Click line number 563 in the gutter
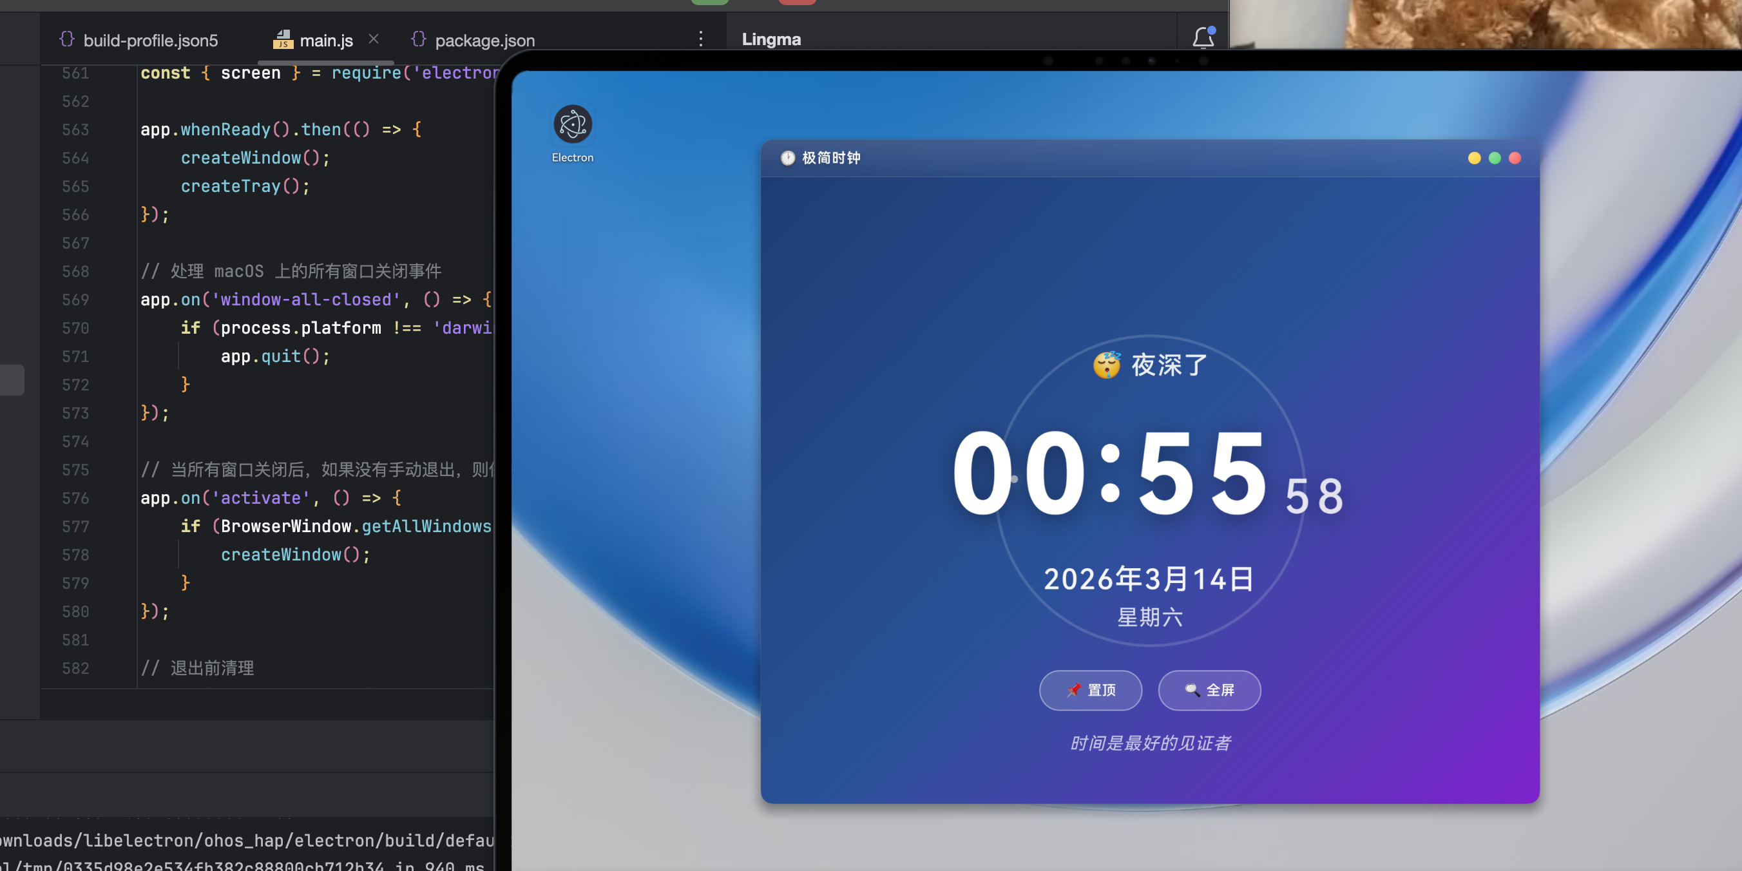This screenshot has height=871, width=1742. [76, 130]
